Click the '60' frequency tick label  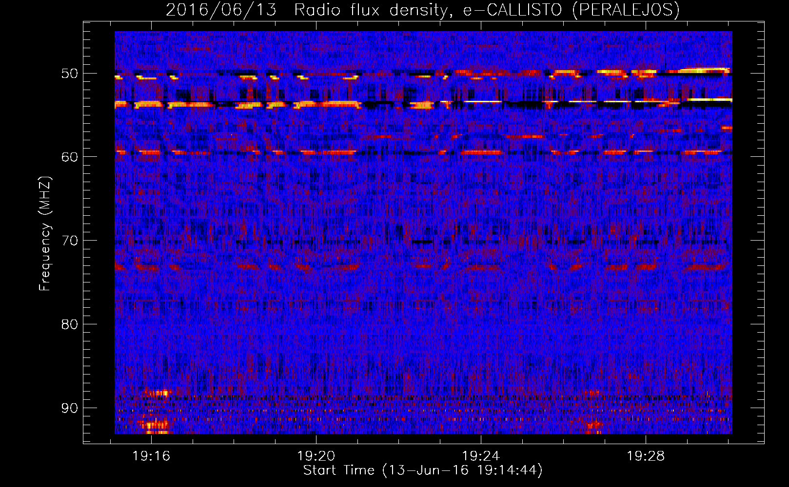point(69,157)
